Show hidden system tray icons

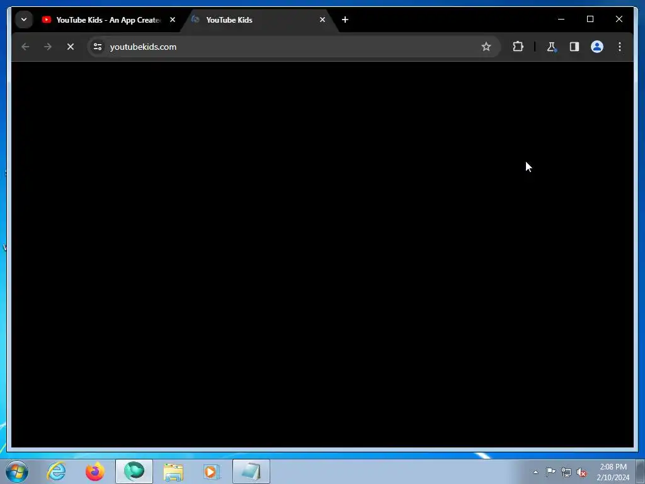tap(535, 472)
